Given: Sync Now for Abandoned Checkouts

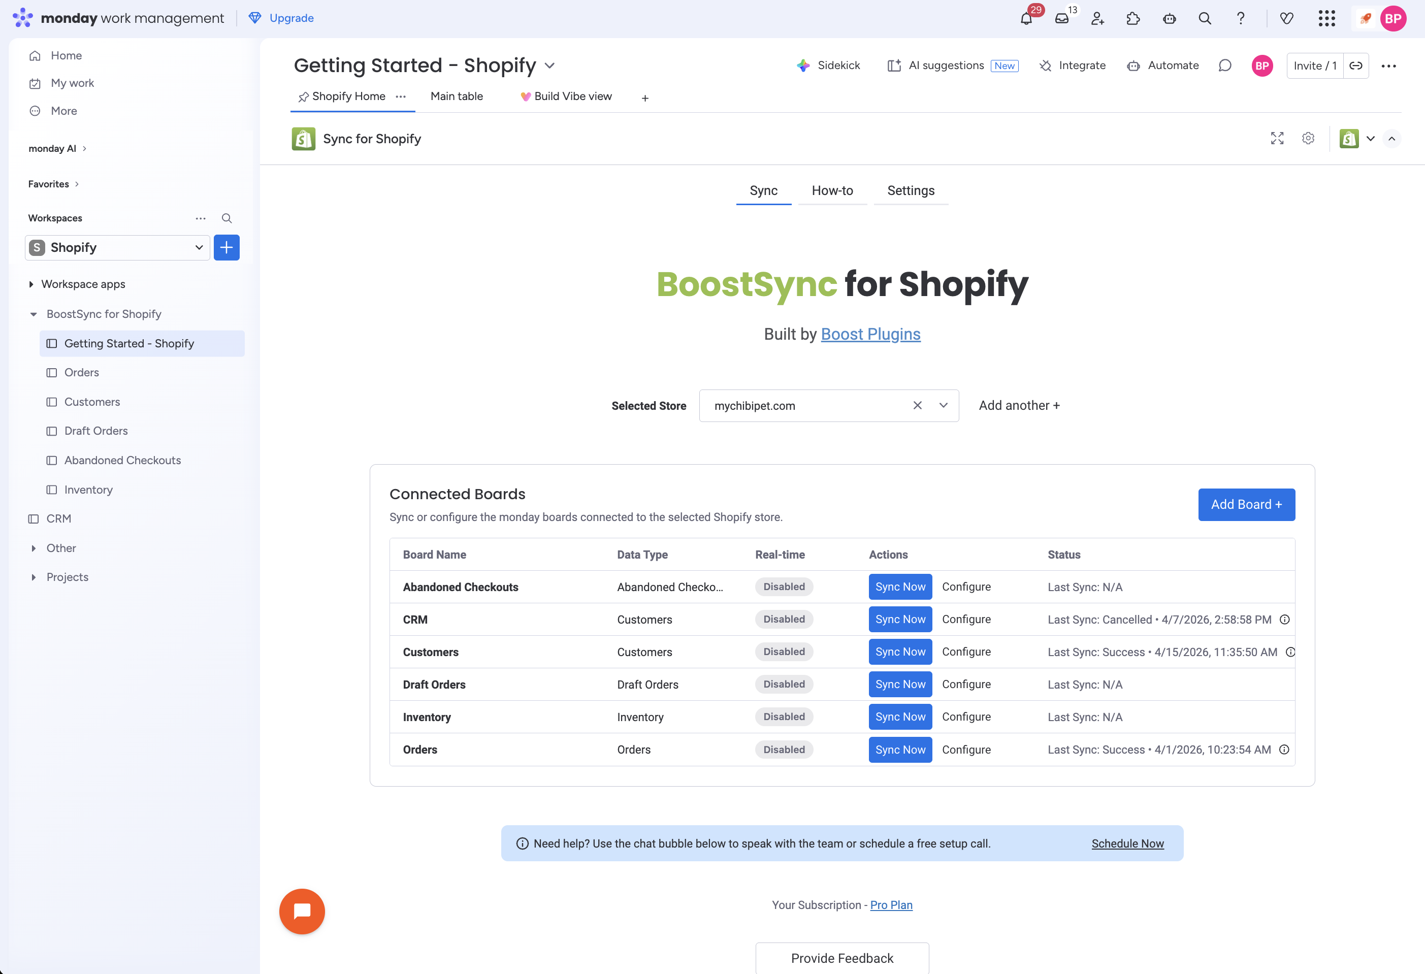Looking at the screenshot, I should pos(900,587).
